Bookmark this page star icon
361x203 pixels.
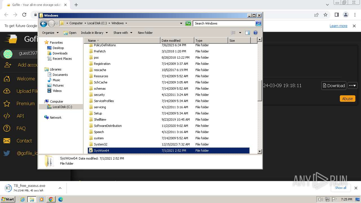pyautogui.click(x=325, y=15)
